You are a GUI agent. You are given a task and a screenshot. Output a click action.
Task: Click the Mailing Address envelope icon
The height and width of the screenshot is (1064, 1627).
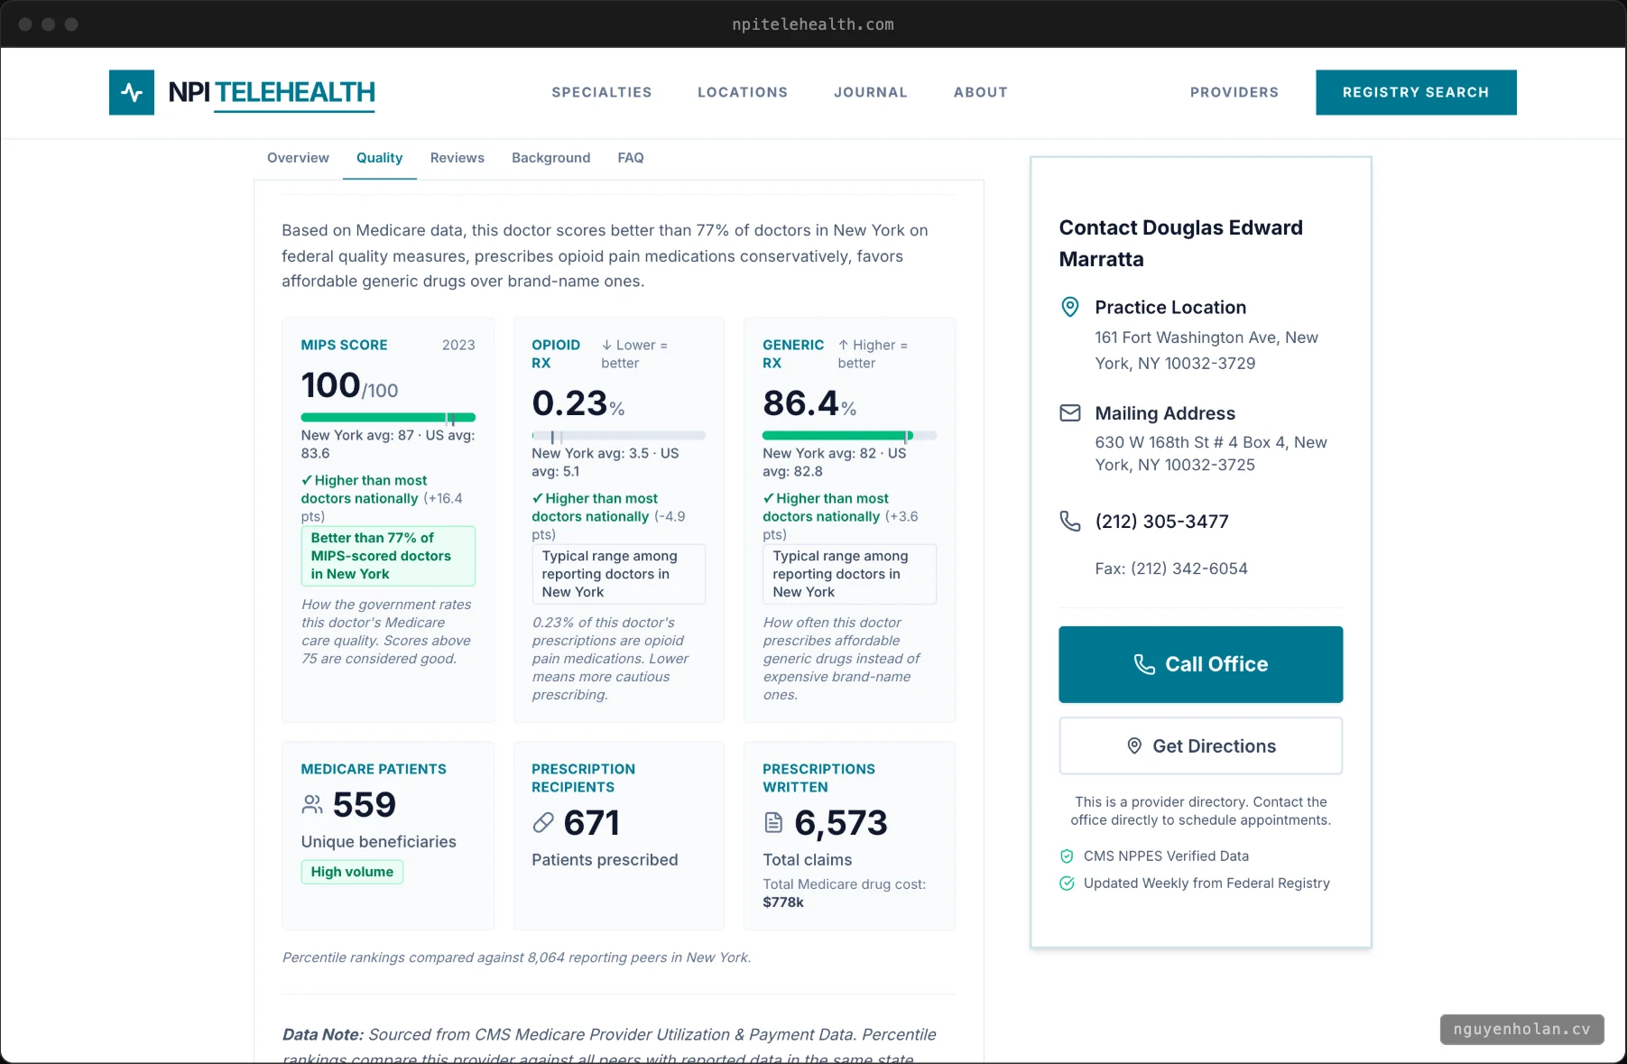(x=1069, y=413)
